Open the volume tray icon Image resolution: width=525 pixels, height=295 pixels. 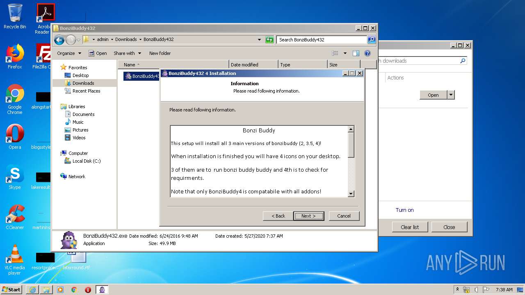point(476,290)
